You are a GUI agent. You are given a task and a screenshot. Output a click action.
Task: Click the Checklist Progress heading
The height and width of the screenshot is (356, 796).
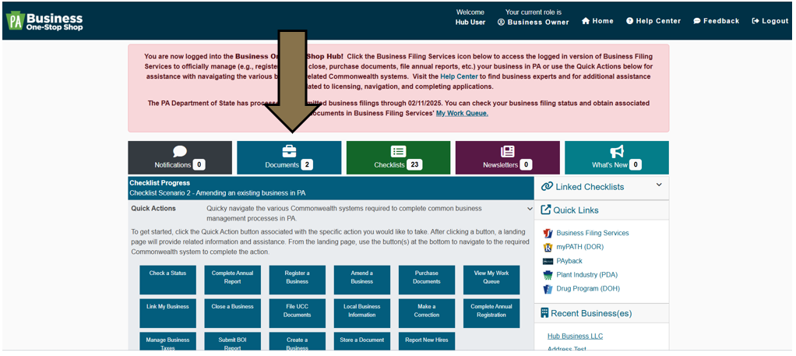click(x=160, y=183)
